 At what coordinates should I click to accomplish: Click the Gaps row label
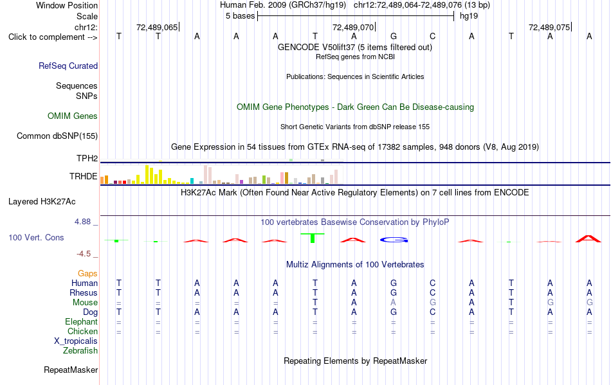87,273
